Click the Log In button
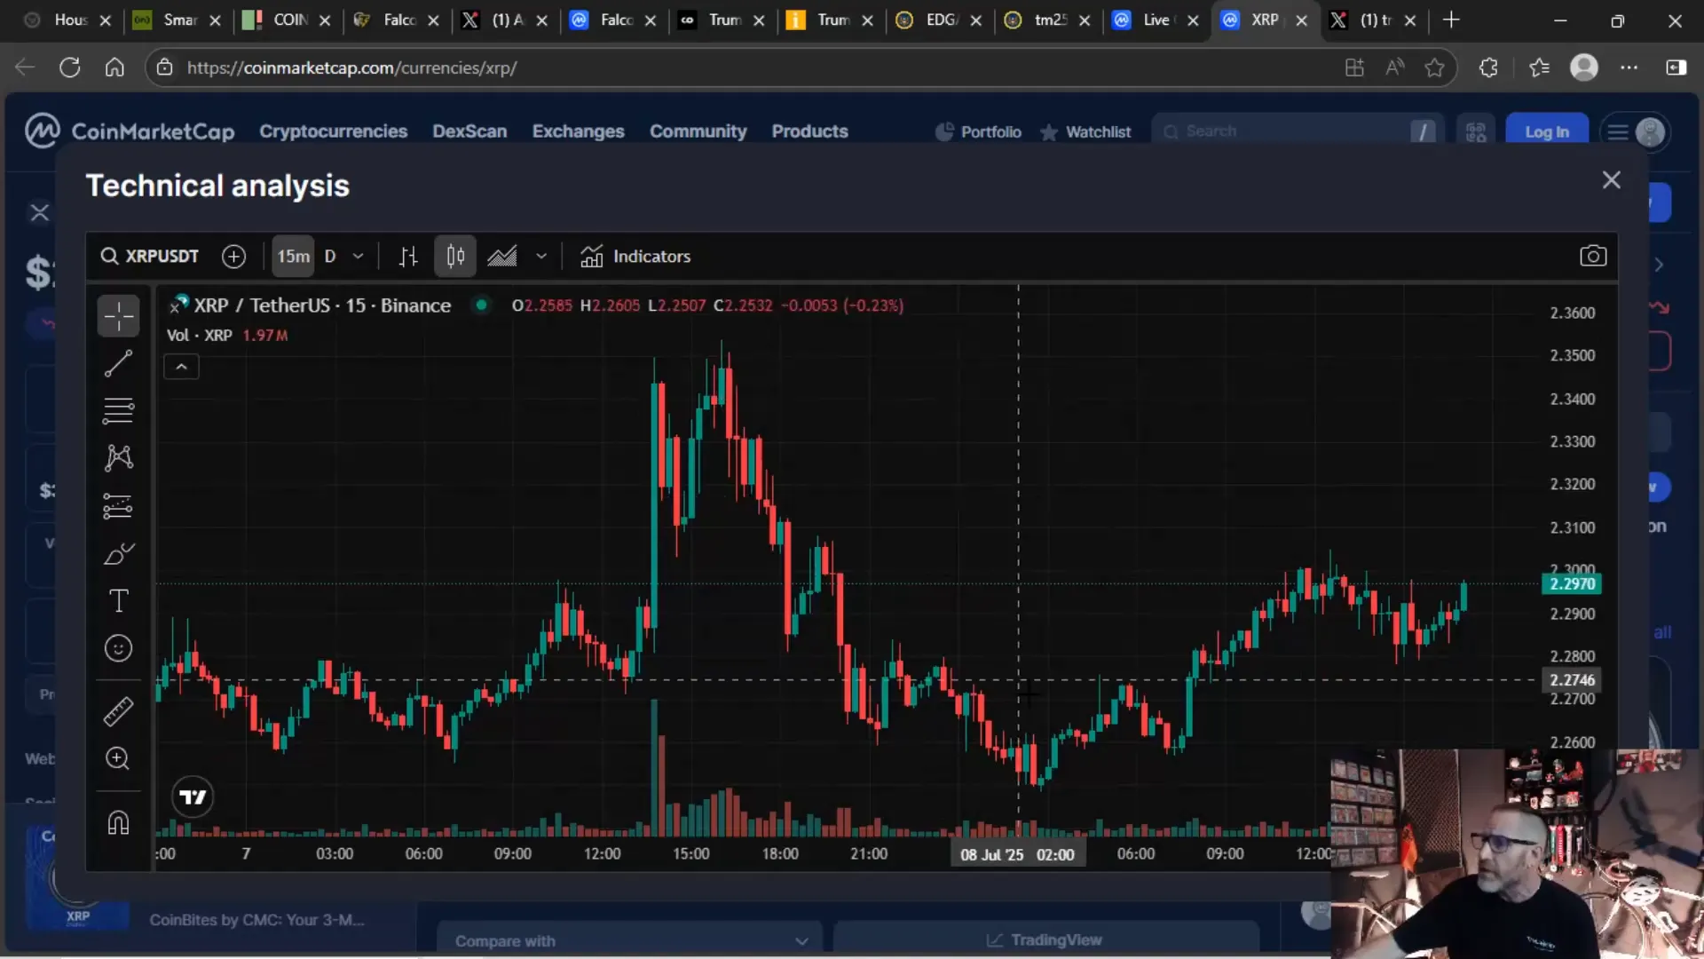1704x959 pixels. tap(1547, 131)
